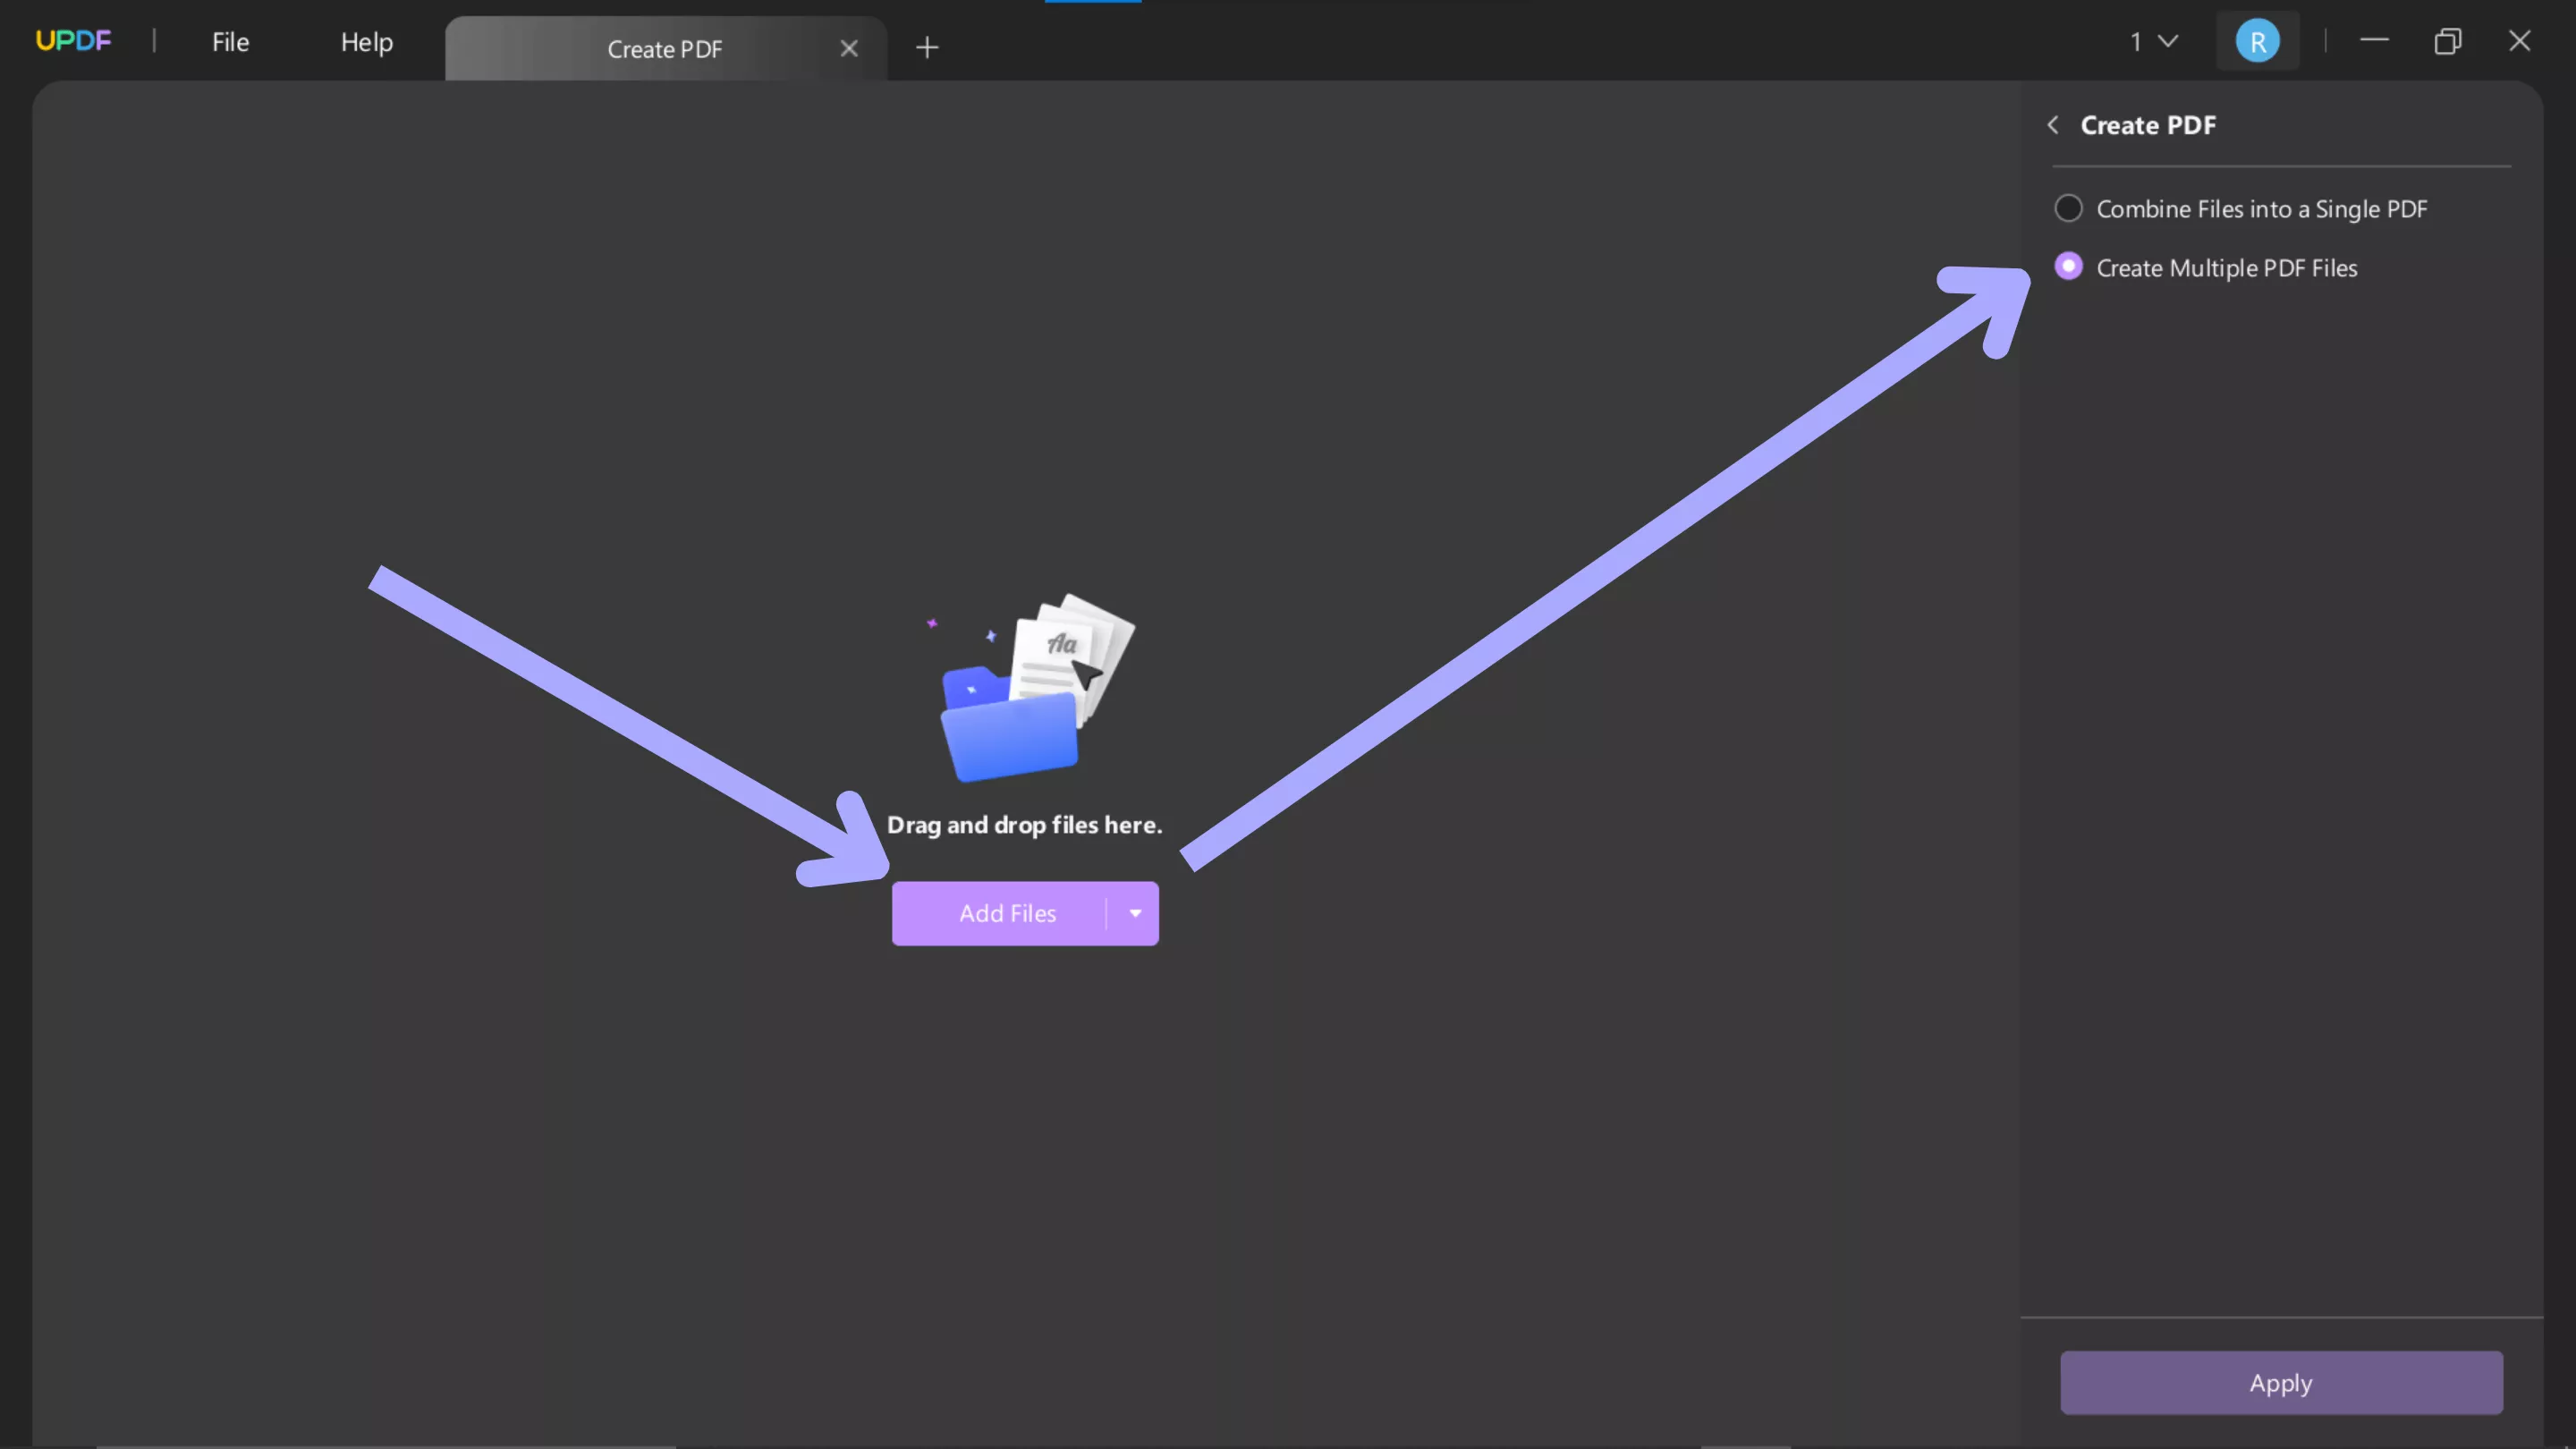Image resolution: width=2576 pixels, height=1449 pixels.
Task: Click the Create PDF panel heading
Action: pyautogui.click(x=2148, y=125)
